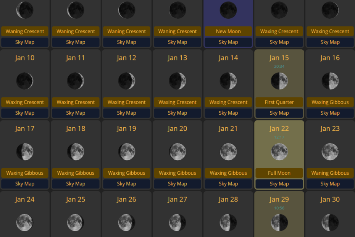Image resolution: width=355 pixels, height=237 pixels.
Task: Open Sky Map for Jan 23
Action: 330,184
